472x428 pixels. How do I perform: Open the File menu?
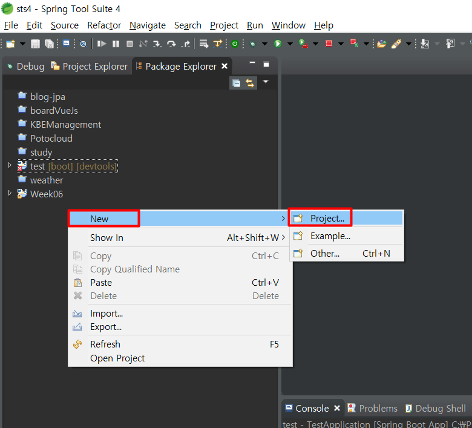(x=11, y=25)
